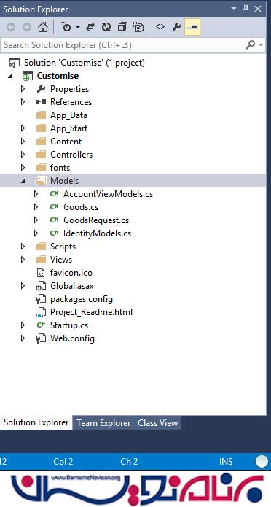Switch to the Team Explorer tab
The height and width of the screenshot is (507, 271).
103,423
